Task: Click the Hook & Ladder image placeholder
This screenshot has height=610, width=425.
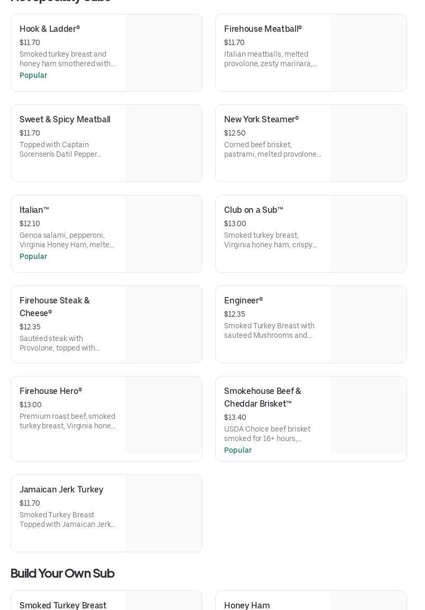Action: 163,53
